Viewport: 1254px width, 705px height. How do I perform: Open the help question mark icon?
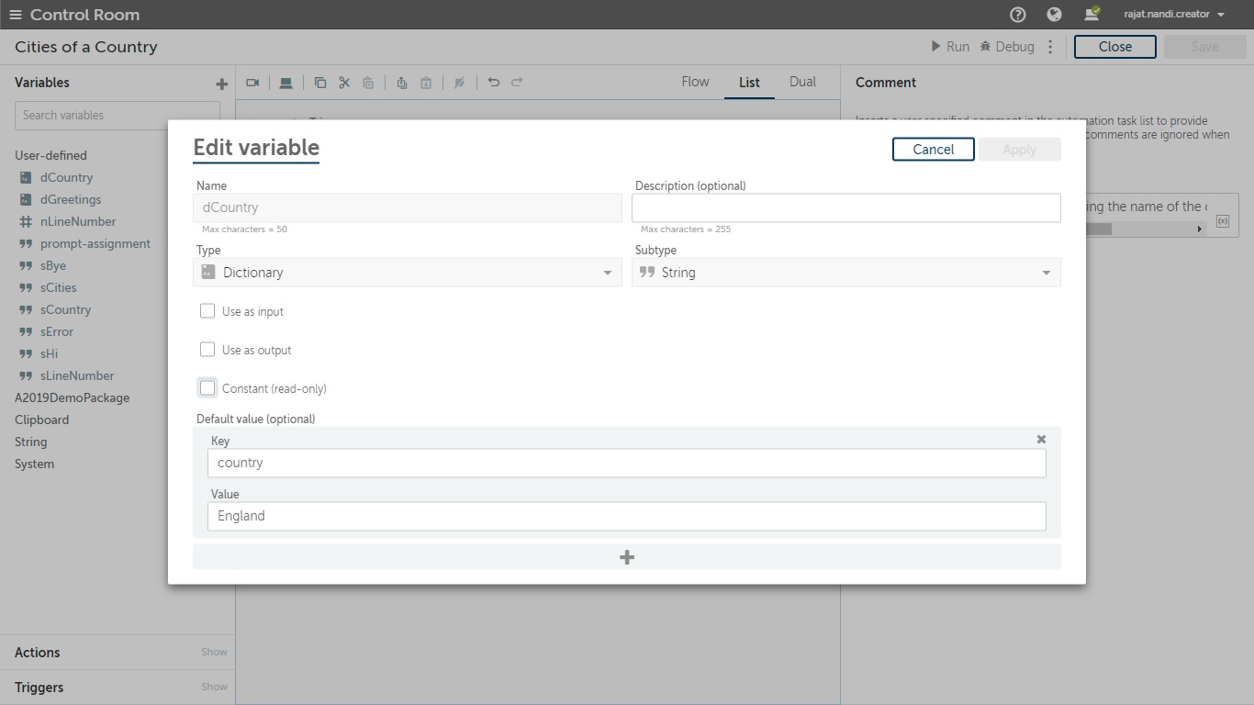click(1017, 15)
